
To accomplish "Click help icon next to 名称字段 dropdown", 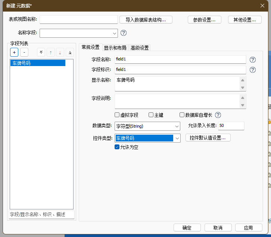I will [124, 33].
